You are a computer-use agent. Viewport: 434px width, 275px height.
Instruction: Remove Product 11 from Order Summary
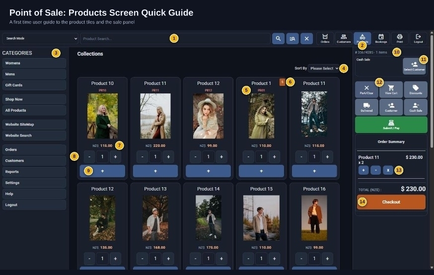point(388,170)
